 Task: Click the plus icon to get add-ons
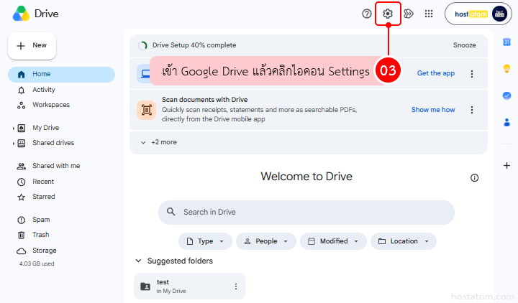[x=506, y=166]
